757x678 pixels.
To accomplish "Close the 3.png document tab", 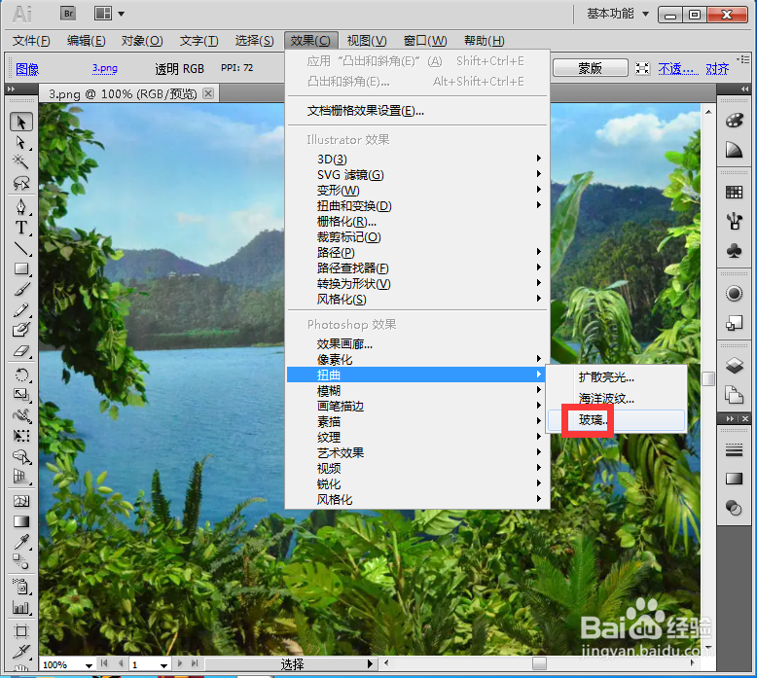I will point(208,93).
